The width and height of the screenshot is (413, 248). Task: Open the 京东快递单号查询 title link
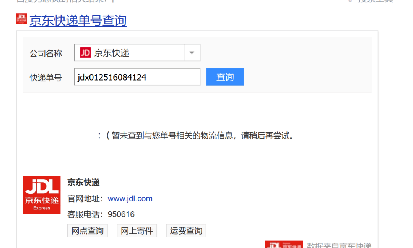point(78,21)
